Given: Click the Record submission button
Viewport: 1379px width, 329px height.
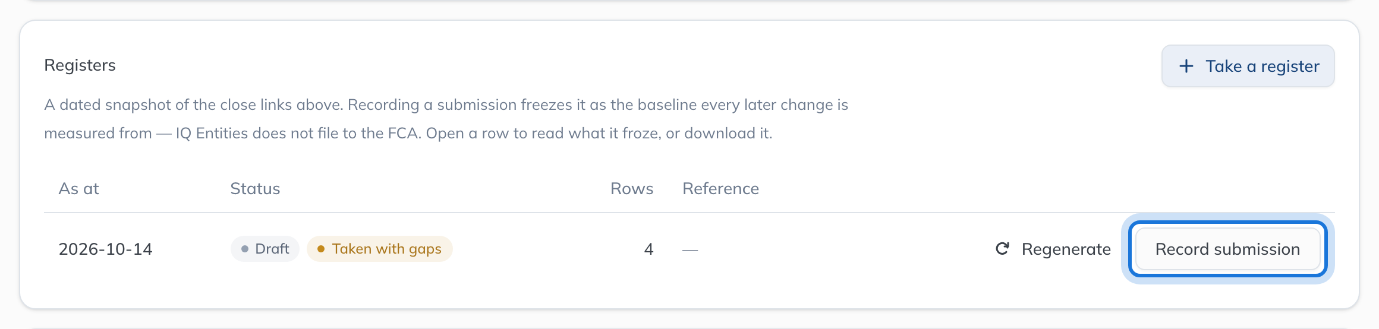Looking at the screenshot, I should pyautogui.click(x=1228, y=249).
